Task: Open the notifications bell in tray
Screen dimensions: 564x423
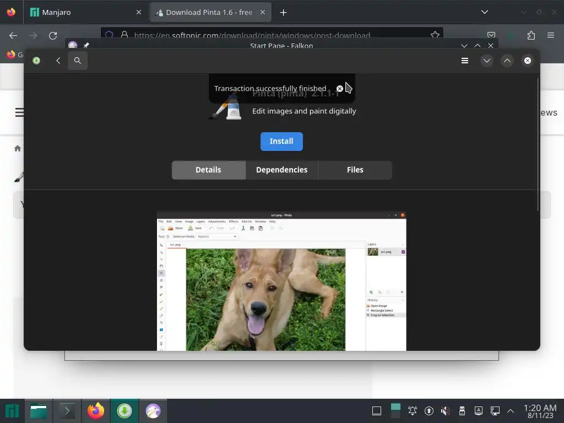Action: click(x=412, y=411)
